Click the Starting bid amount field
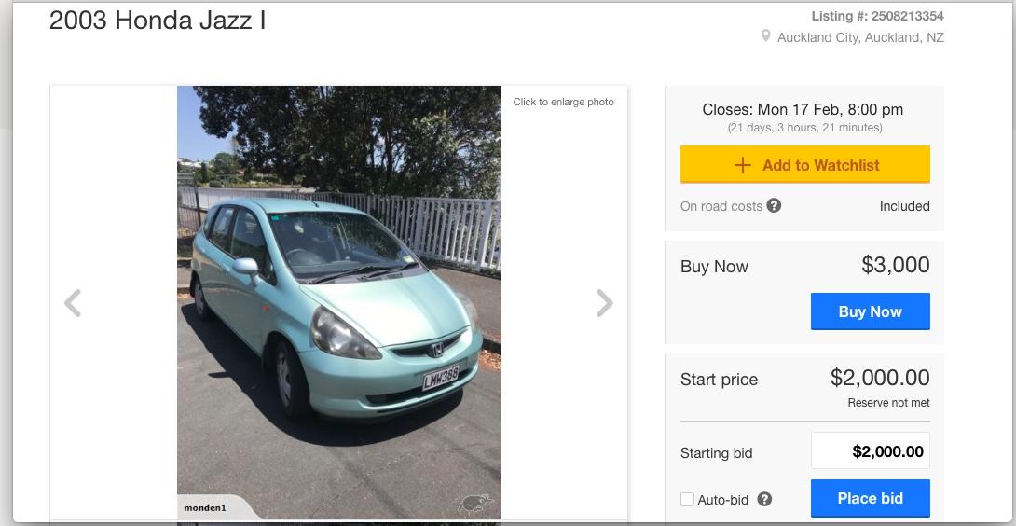This screenshot has width=1016, height=526. [871, 452]
